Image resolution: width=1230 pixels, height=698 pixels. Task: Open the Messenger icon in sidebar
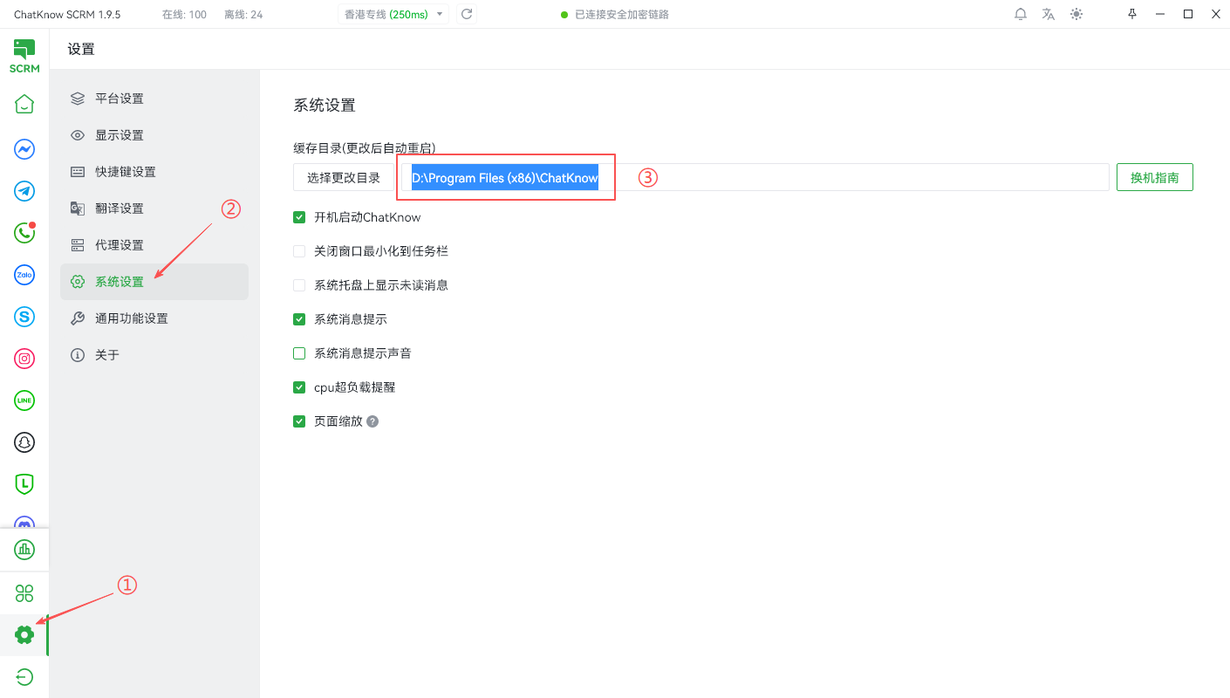point(24,149)
